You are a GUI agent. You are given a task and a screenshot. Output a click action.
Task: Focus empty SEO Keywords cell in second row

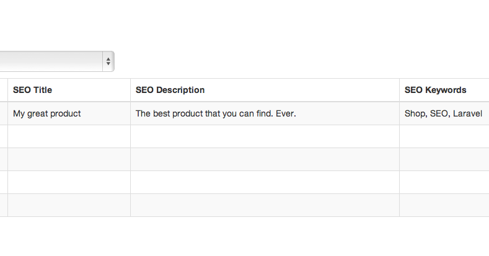click(444, 136)
